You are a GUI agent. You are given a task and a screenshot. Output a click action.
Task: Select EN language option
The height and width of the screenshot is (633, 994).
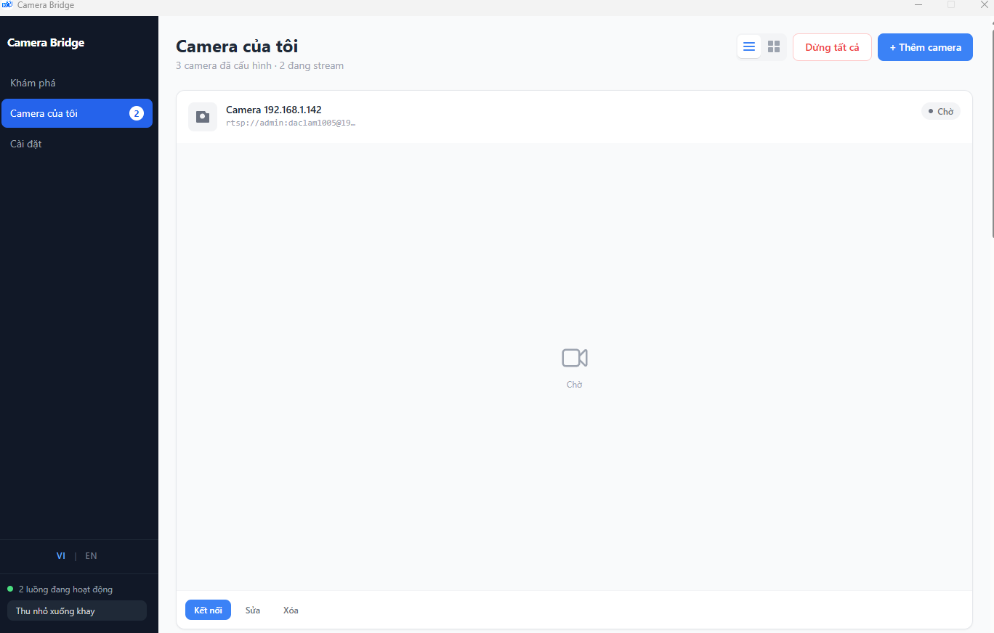(91, 556)
